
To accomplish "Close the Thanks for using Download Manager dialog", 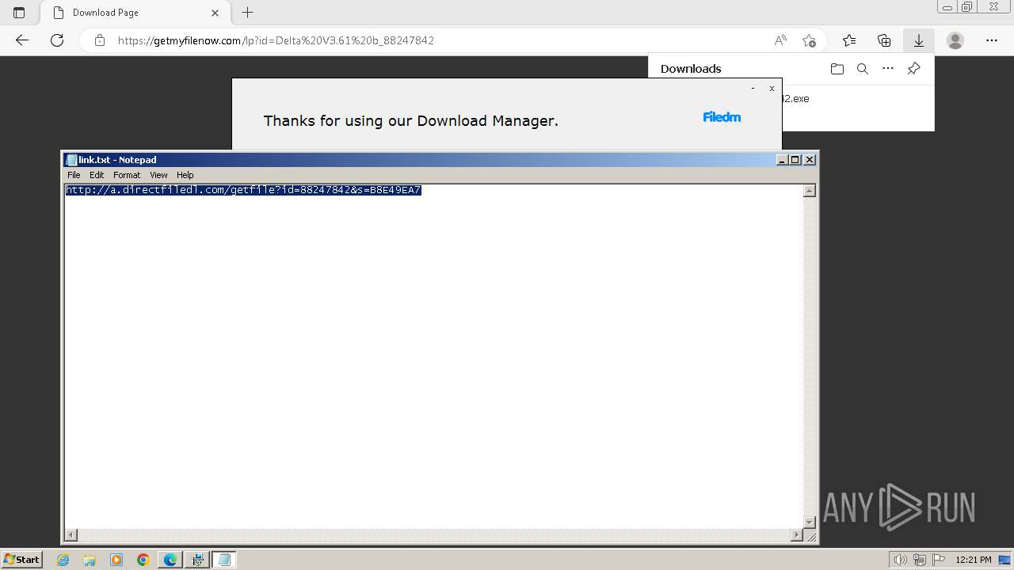I will pyautogui.click(x=772, y=89).
